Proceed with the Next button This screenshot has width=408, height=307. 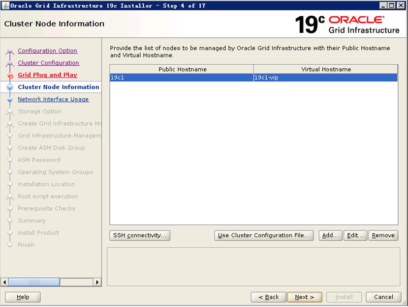(x=305, y=297)
